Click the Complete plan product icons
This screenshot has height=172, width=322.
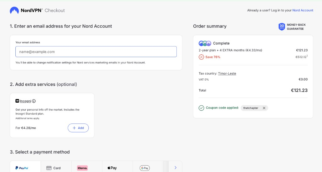[205, 43]
